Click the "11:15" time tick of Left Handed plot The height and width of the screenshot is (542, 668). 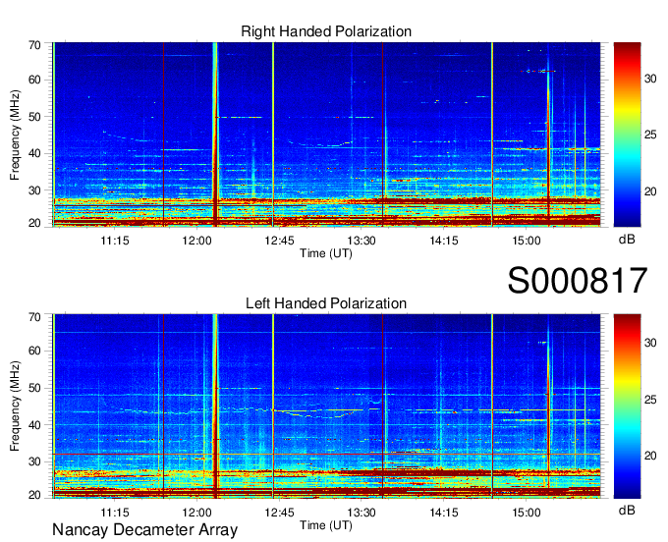point(115,513)
